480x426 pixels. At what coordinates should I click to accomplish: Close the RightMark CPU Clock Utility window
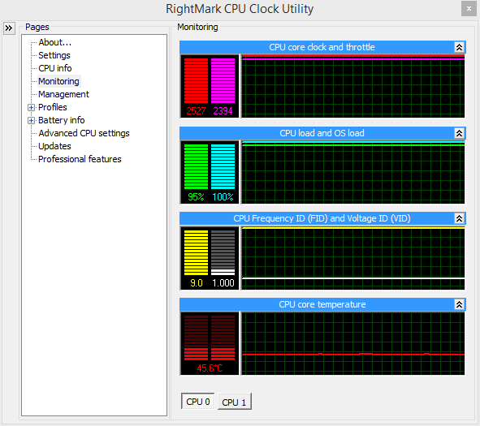point(469,9)
